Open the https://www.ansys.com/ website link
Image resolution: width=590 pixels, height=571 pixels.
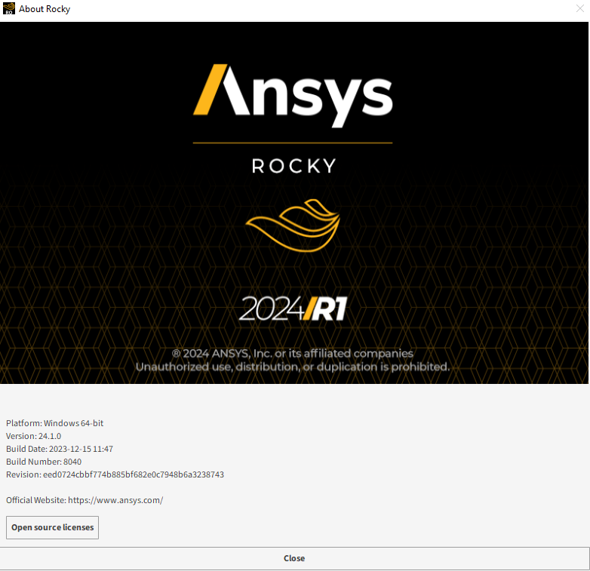point(115,500)
